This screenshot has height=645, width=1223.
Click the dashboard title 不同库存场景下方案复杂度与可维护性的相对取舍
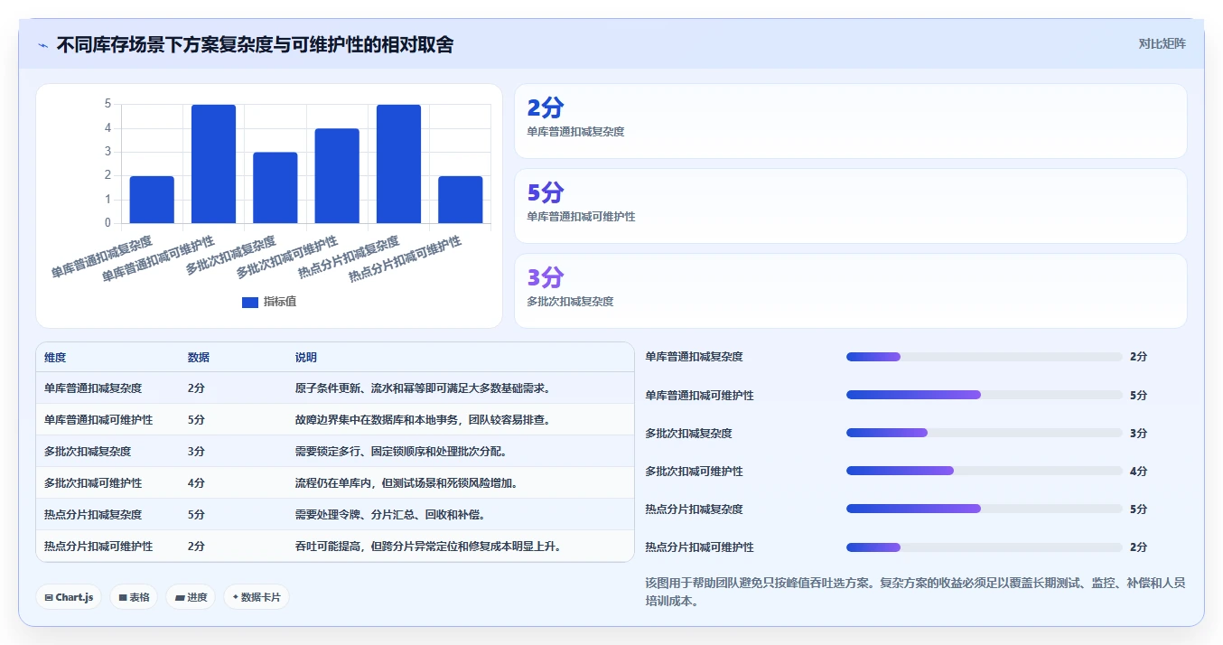tap(255, 44)
